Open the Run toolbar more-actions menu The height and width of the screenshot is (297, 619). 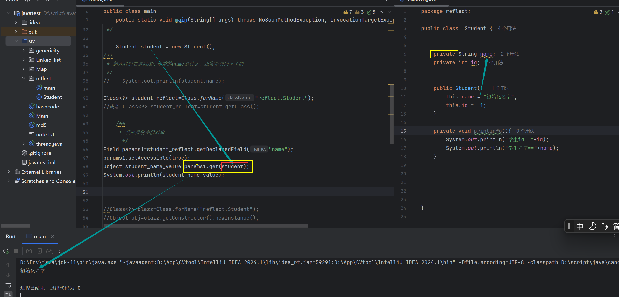point(59,251)
